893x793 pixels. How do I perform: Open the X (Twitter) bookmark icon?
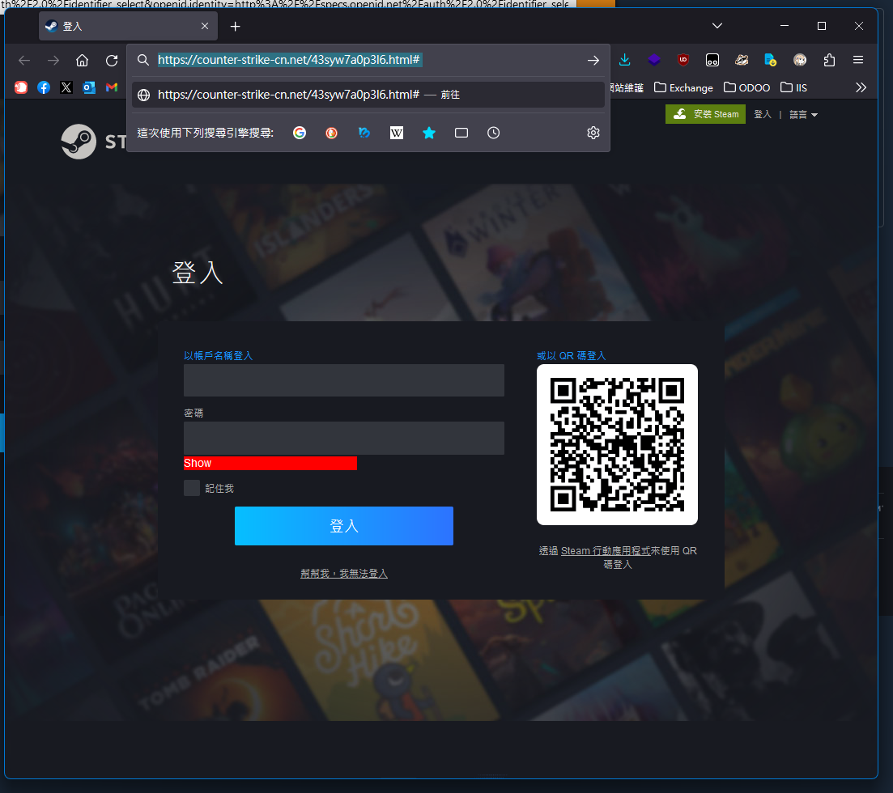tap(66, 87)
